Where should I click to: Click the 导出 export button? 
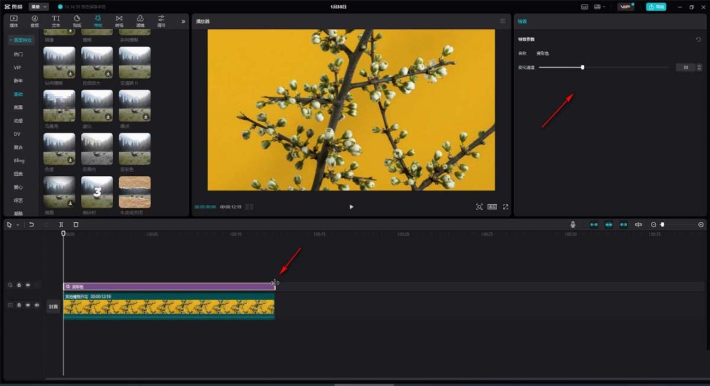(x=655, y=7)
